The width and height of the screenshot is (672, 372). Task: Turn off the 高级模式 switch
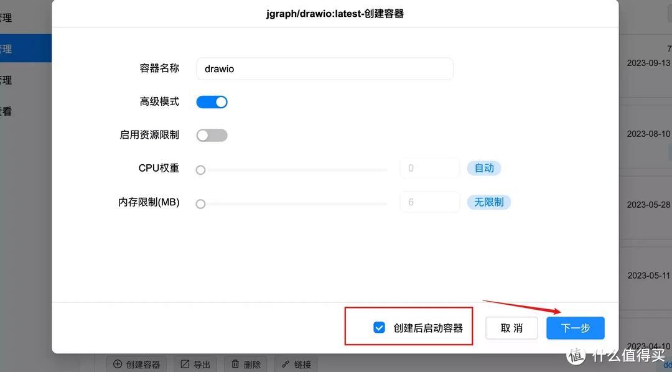[212, 102]
